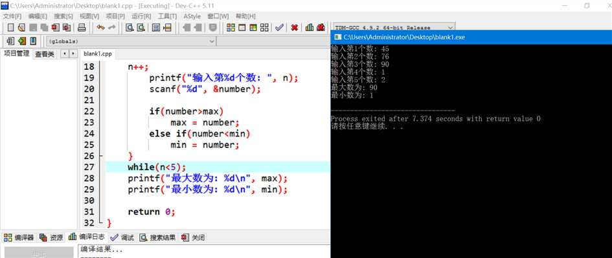Click the red X stop execution icon
The image size is (612, 258).
(295, 28)
